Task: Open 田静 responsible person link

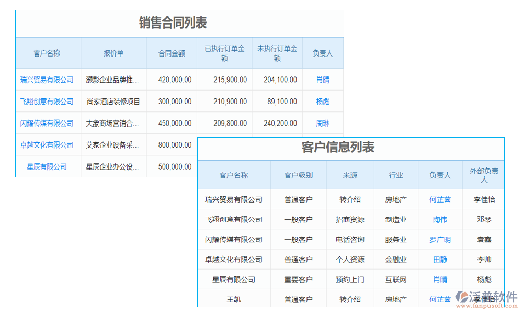Action: (x=440, y=259)
